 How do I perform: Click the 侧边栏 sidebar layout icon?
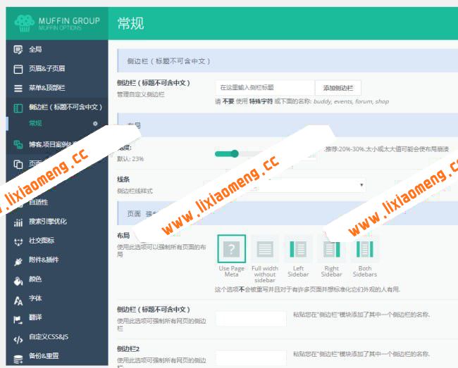tap(18, 108)
